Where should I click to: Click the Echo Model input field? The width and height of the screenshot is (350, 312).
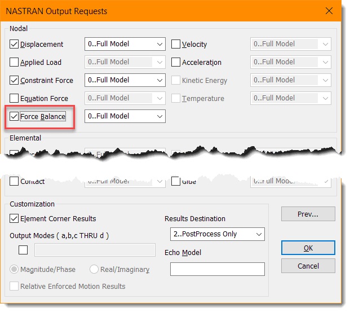pos(218,269)
